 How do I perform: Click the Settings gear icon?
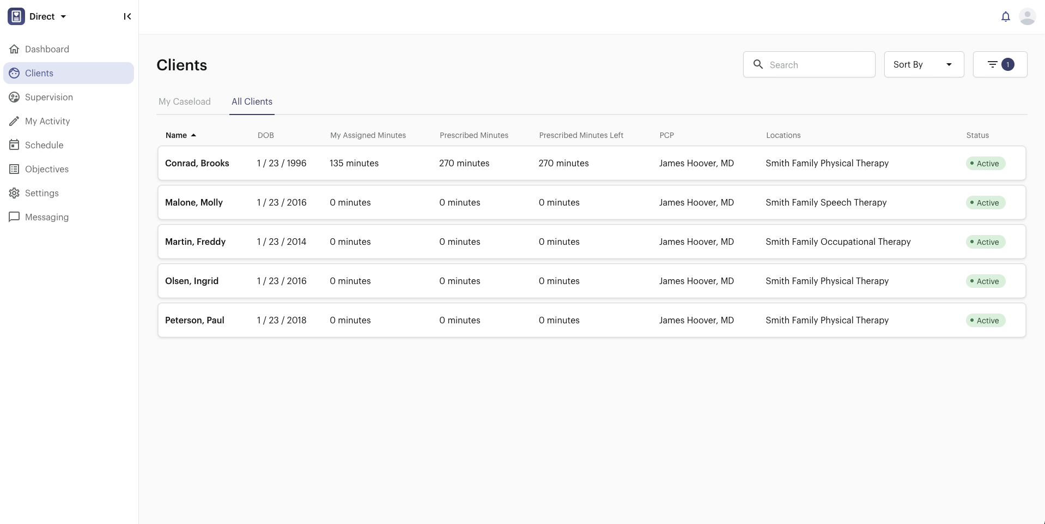point(14,193)
